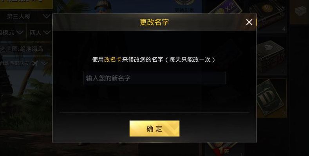
Task: Click the yellow start button at top-left
Action: click(x=26, y=4)
